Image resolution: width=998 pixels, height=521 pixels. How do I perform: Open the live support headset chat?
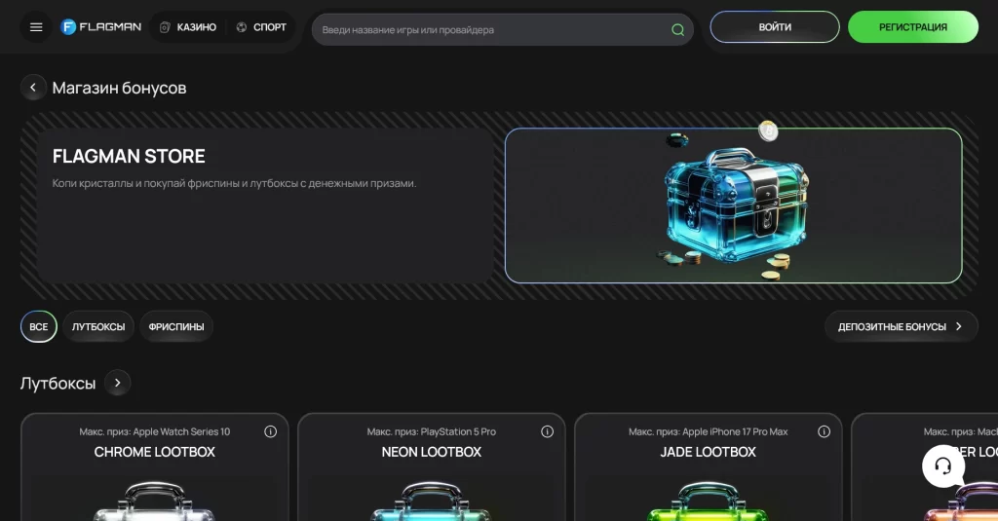click(x=942, y=466)
